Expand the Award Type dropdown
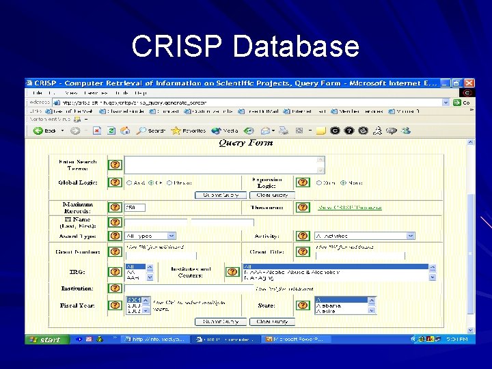 [x=172, y=236]
